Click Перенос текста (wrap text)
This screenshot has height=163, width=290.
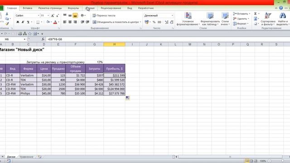click(x=104, y=15)
